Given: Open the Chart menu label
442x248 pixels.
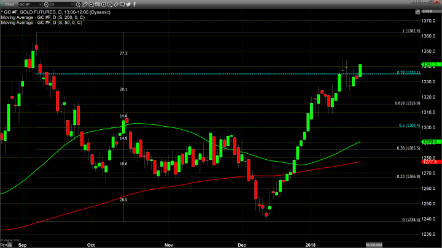Looking at the screenshot, I should coord(9,4).
